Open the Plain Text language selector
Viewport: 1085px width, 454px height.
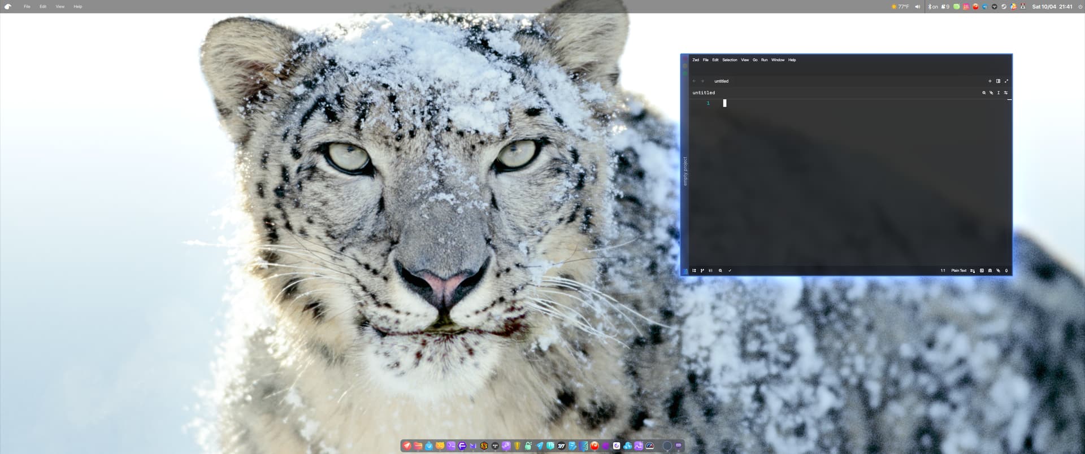[958, 270]
